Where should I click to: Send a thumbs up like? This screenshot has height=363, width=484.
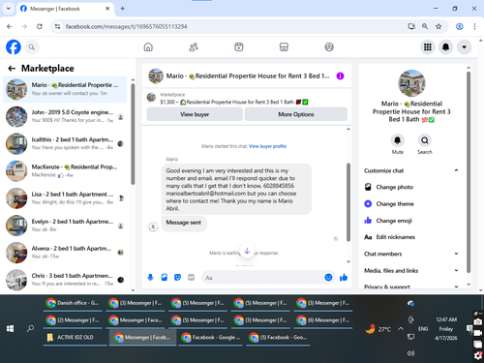[344, 278]
